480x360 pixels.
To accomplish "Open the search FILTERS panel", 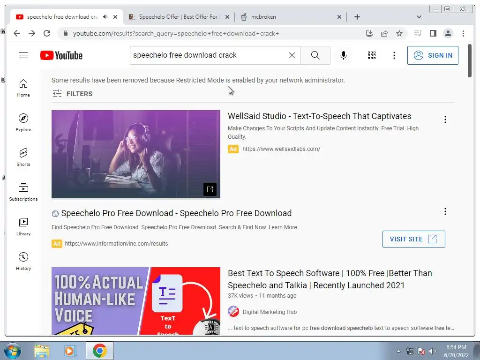I will 72,94.
